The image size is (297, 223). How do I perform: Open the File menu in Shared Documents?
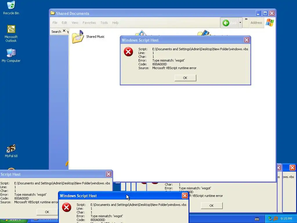[x=55, y=23]
